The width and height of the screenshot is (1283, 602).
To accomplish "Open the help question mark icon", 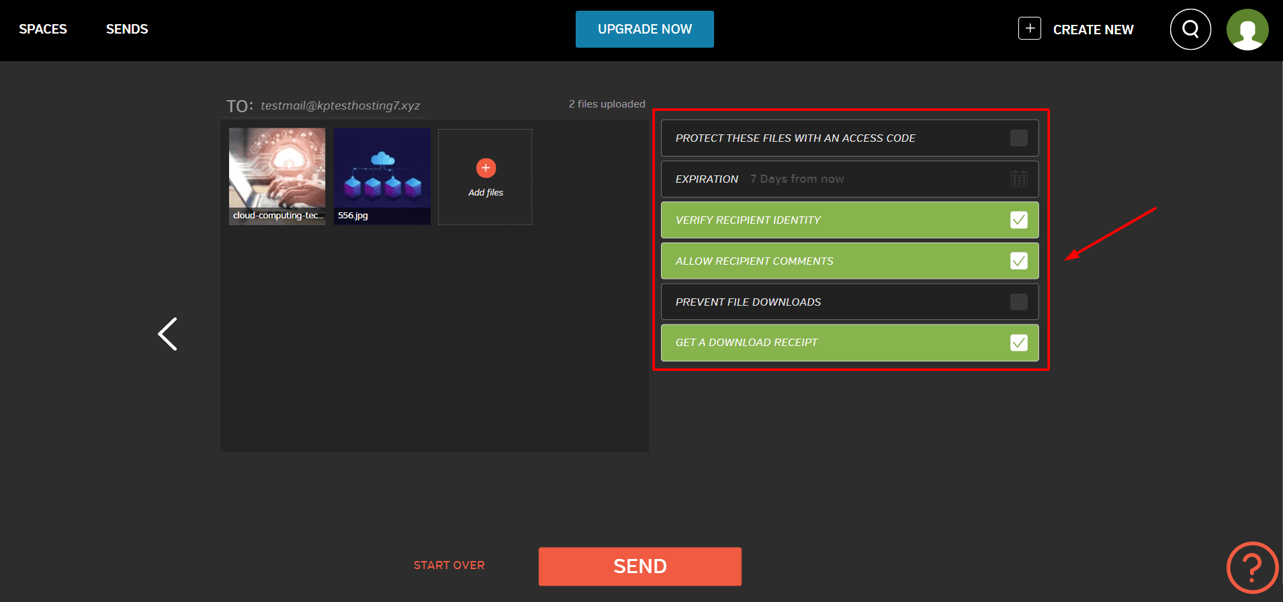I will (1252, 568).
